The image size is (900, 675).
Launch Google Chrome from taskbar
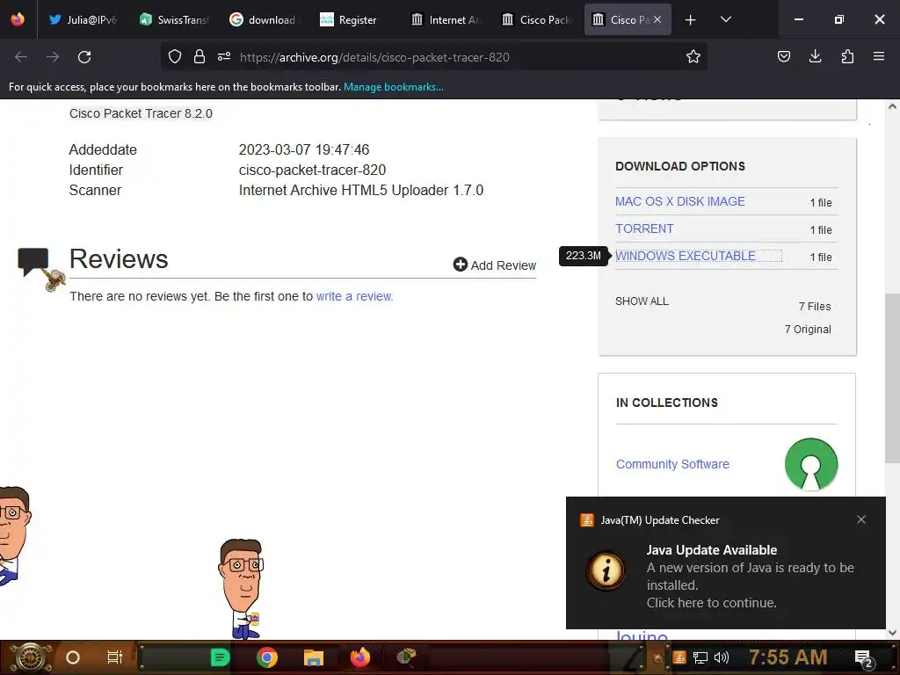pos(267,657)
